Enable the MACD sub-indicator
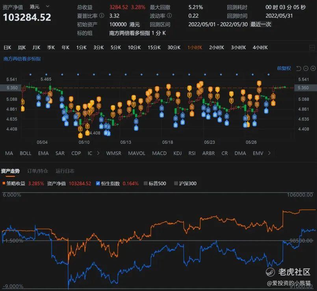317x291 pixels. coord(159,153)
